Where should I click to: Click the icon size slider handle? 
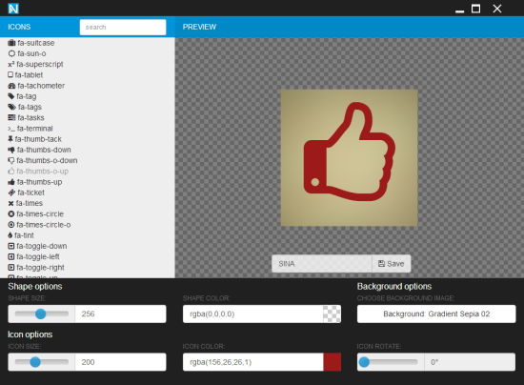35,362
